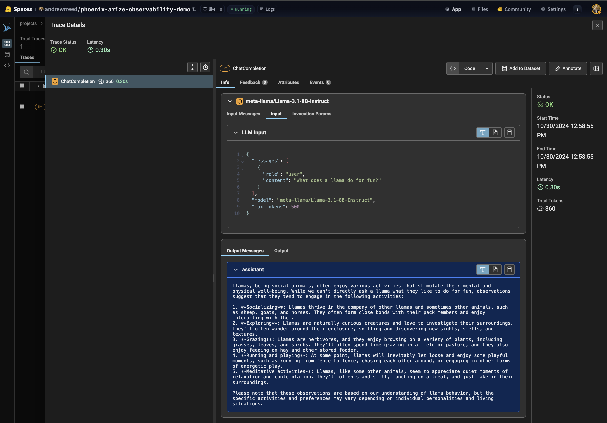Image resolution: width=607 pixels, height=423 pixels.
Task: Select the ChatCompletion span in trace tree
Action: point(78,81)
